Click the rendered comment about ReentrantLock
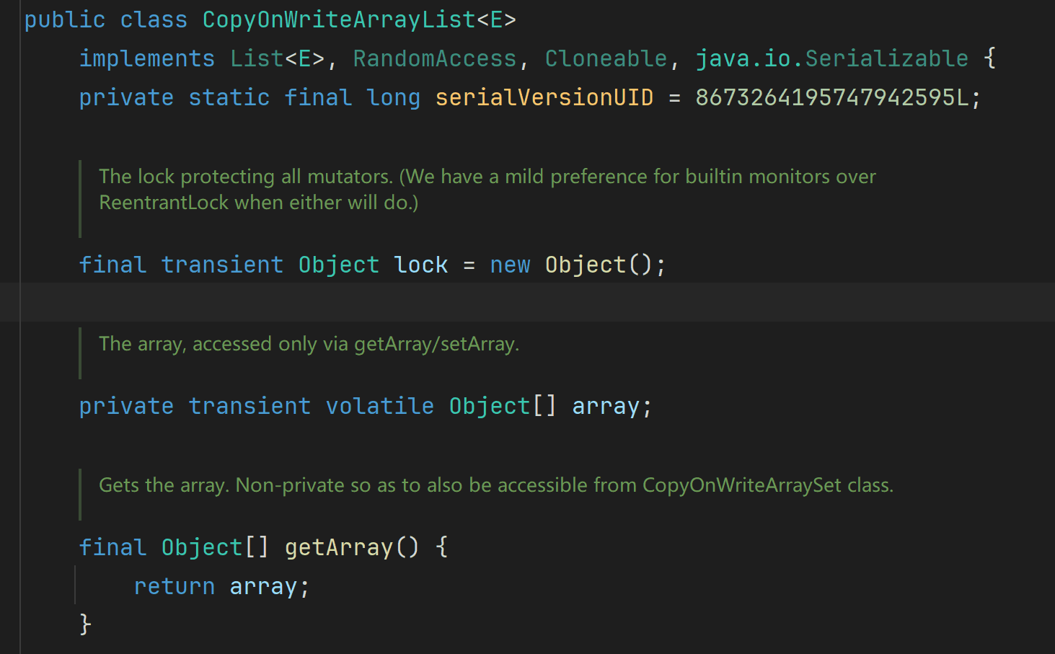 (487, 190)
